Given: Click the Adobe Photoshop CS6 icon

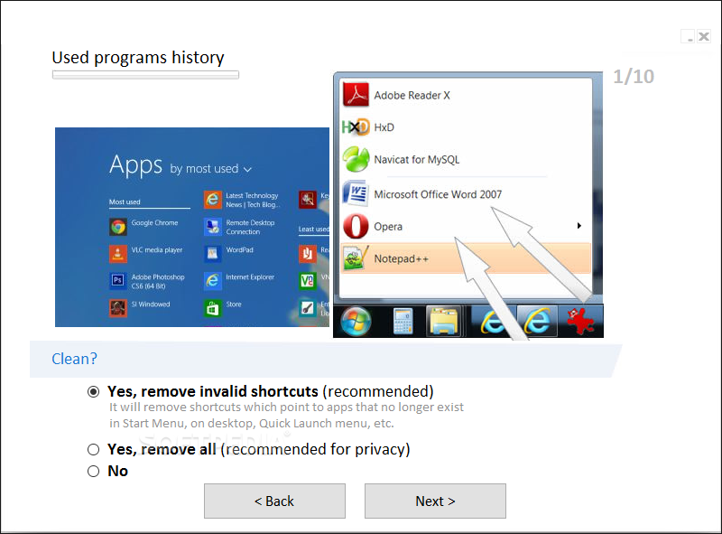Looking at the screenshot, I should point(118,280).
